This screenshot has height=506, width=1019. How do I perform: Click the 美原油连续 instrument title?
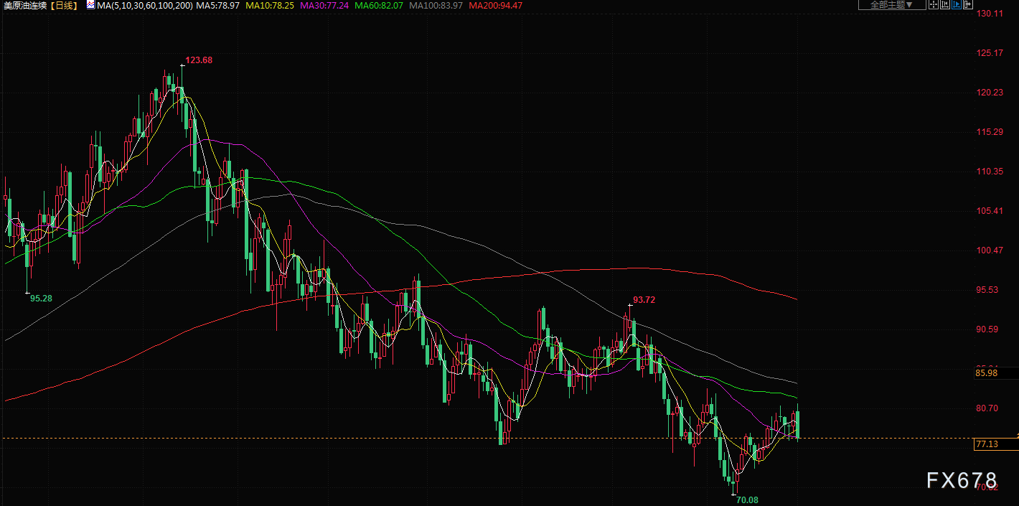pyautogui.click(x=24, y=5)
